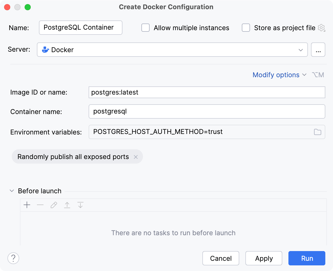Open the Modify options menu
The image size is (333, 271).
tap(276, 75)
